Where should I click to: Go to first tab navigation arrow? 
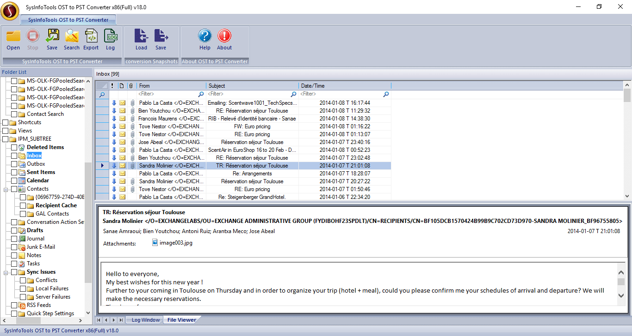coord(99,320)
